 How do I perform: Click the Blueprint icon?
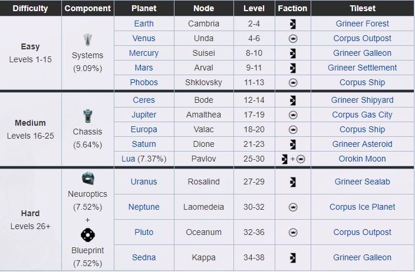click(87, 235)
